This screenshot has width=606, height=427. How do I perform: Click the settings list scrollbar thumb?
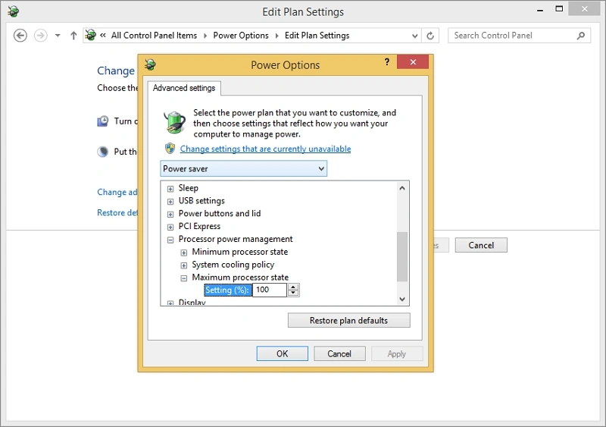click(x=402, y=256)
